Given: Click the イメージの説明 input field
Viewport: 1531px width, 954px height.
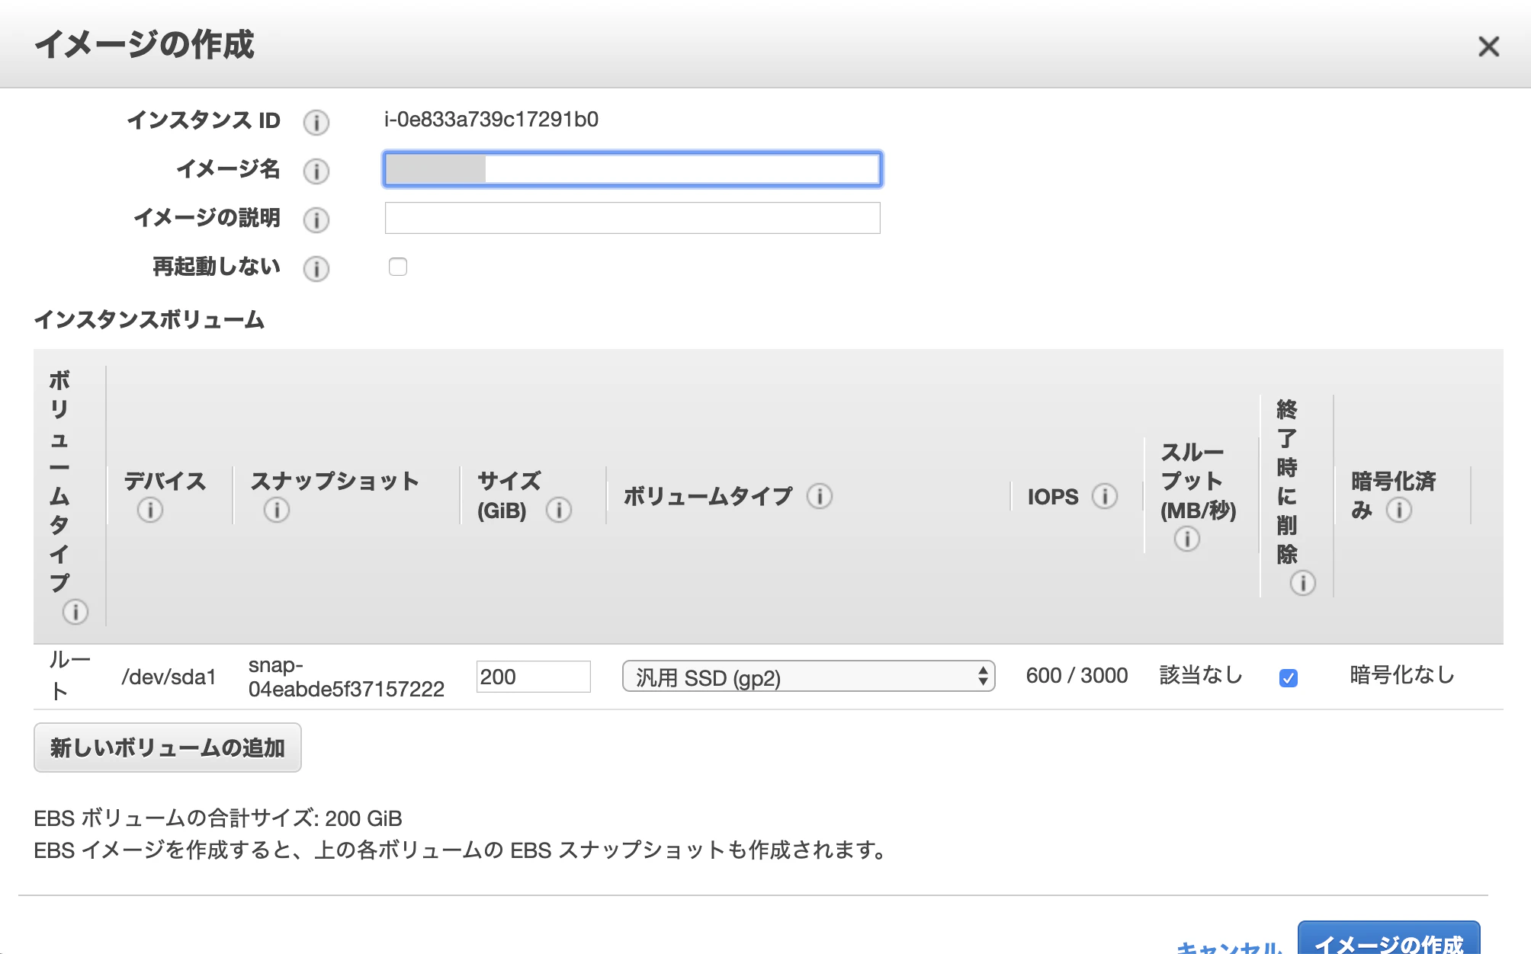Looking at the screenshot, I should (x=632, y=218).
